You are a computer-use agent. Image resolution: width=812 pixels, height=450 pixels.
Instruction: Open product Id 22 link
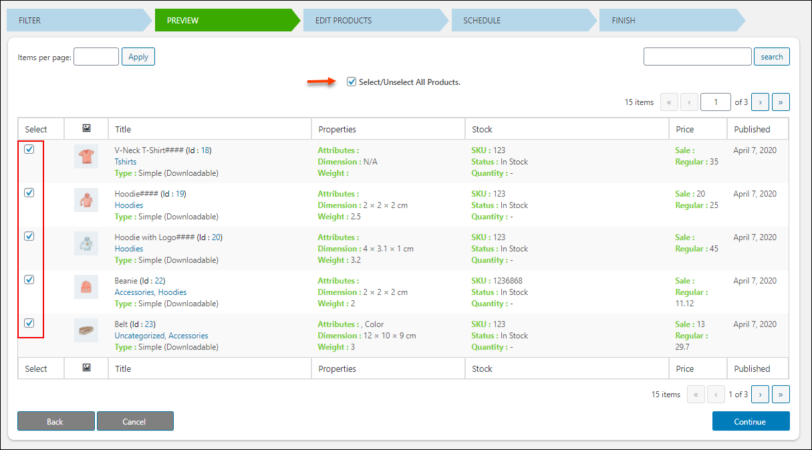pyautogui.click(x=159, y=281)
